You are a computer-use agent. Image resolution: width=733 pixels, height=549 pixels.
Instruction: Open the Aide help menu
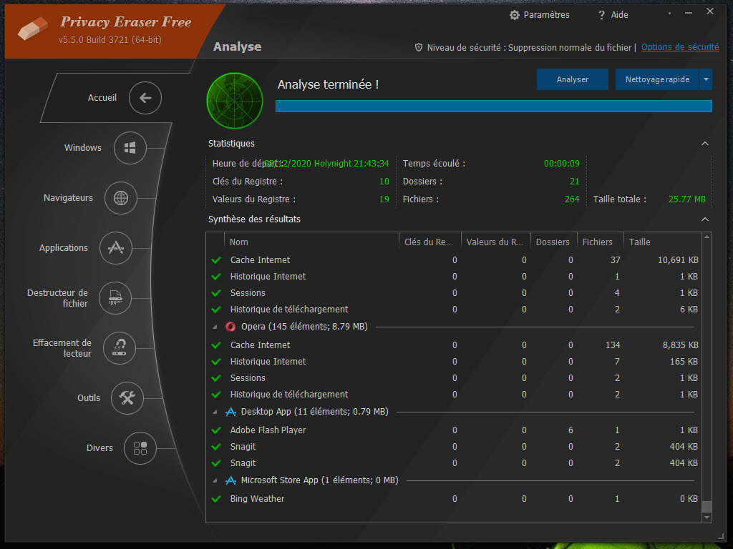[613, 15]
